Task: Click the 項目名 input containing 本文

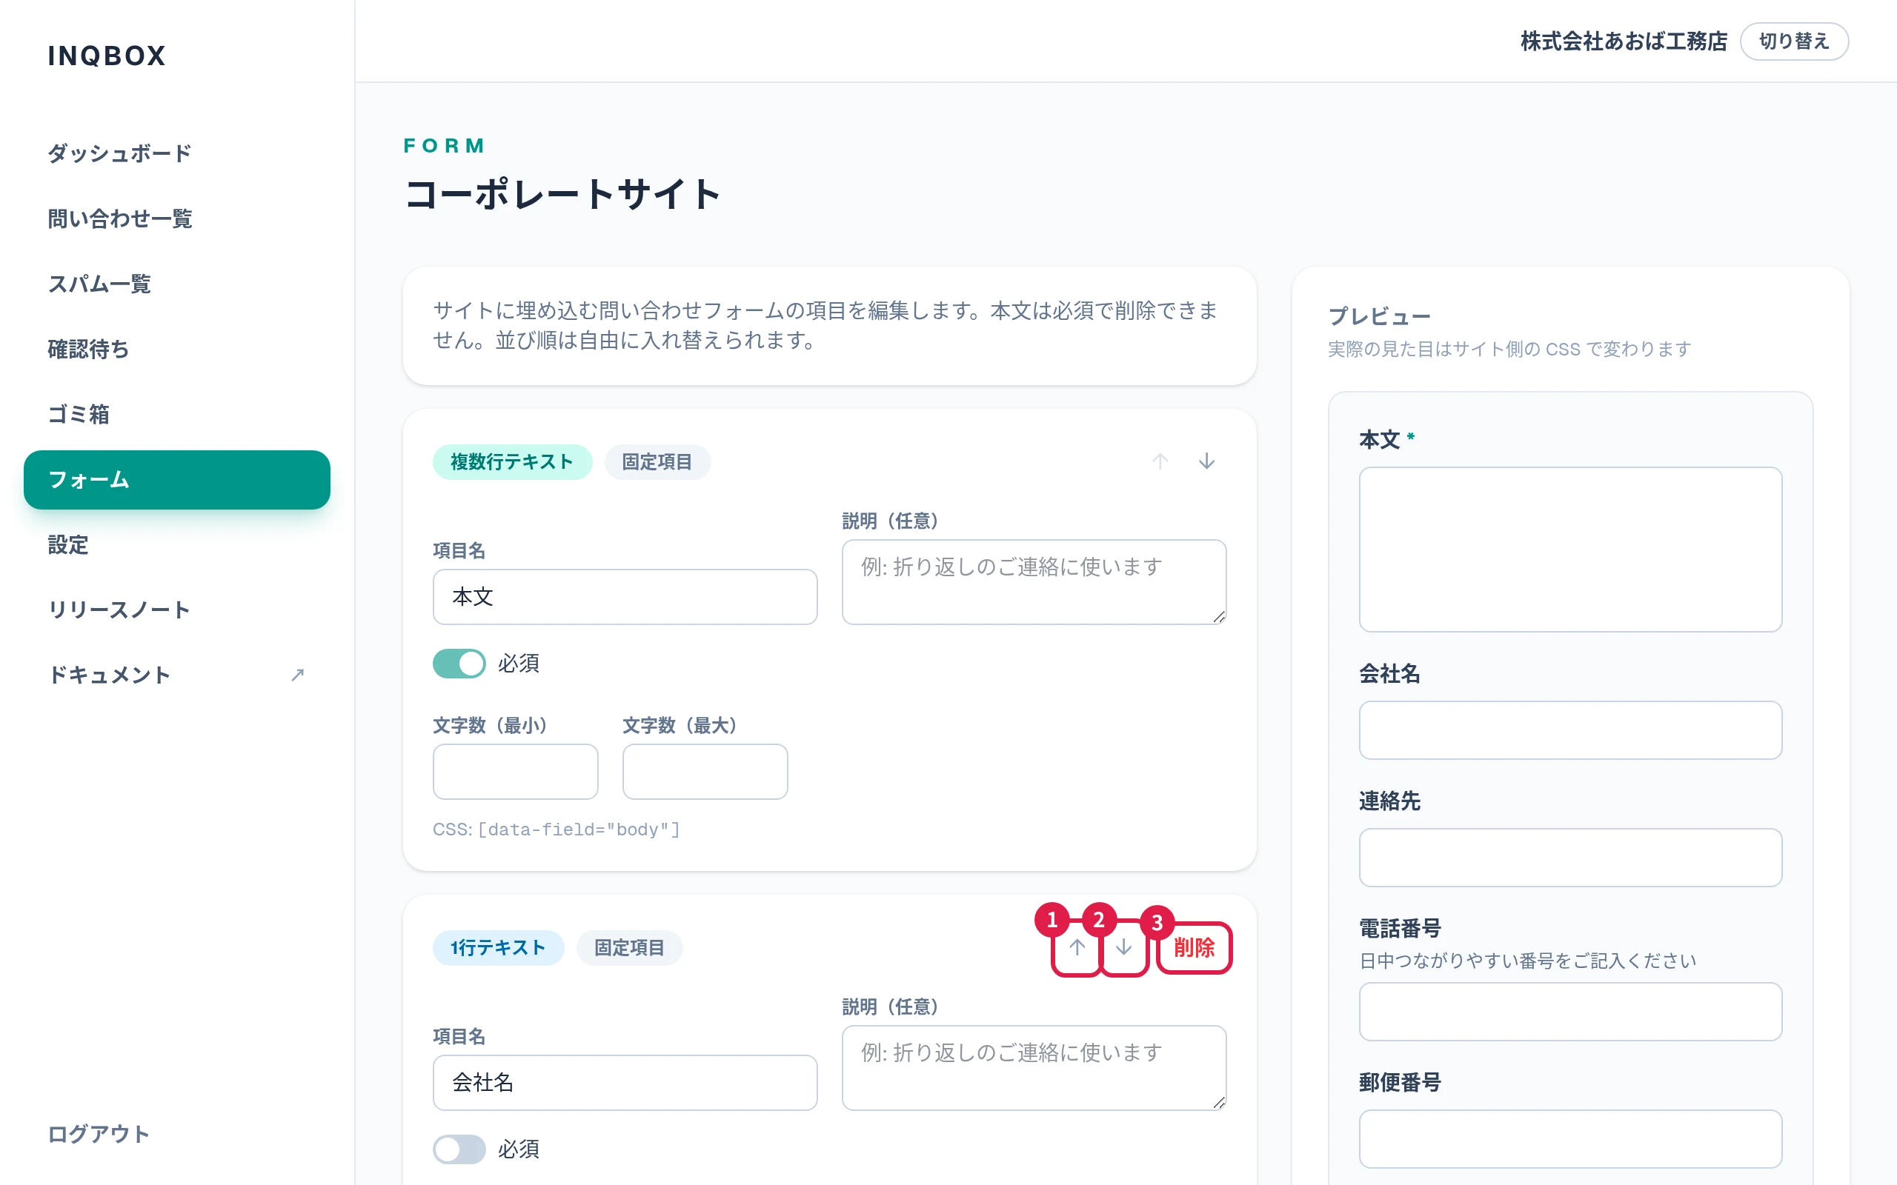Action: pyautogui.click(x=625, y=597)
